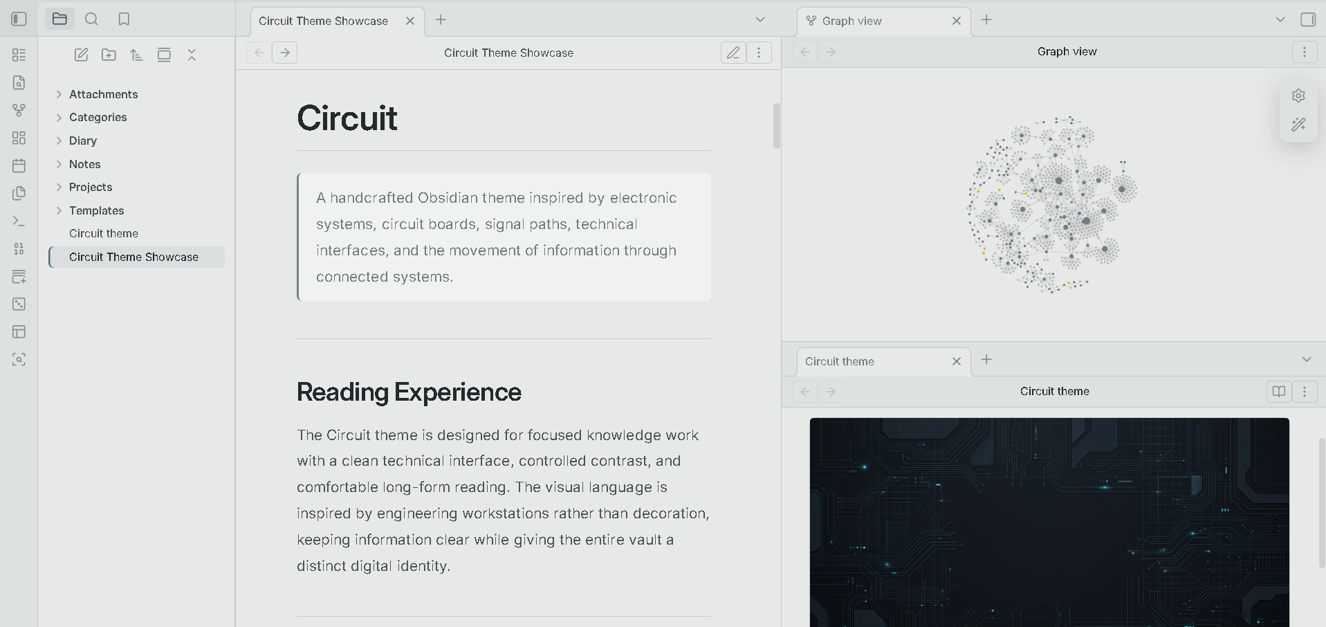
Task: Switch Circuit theme note to reading view
Action: (1279, 392)
